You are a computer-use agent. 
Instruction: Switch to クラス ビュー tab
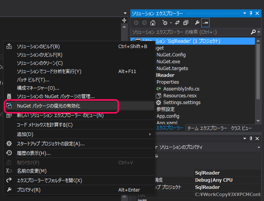[241, 128]
